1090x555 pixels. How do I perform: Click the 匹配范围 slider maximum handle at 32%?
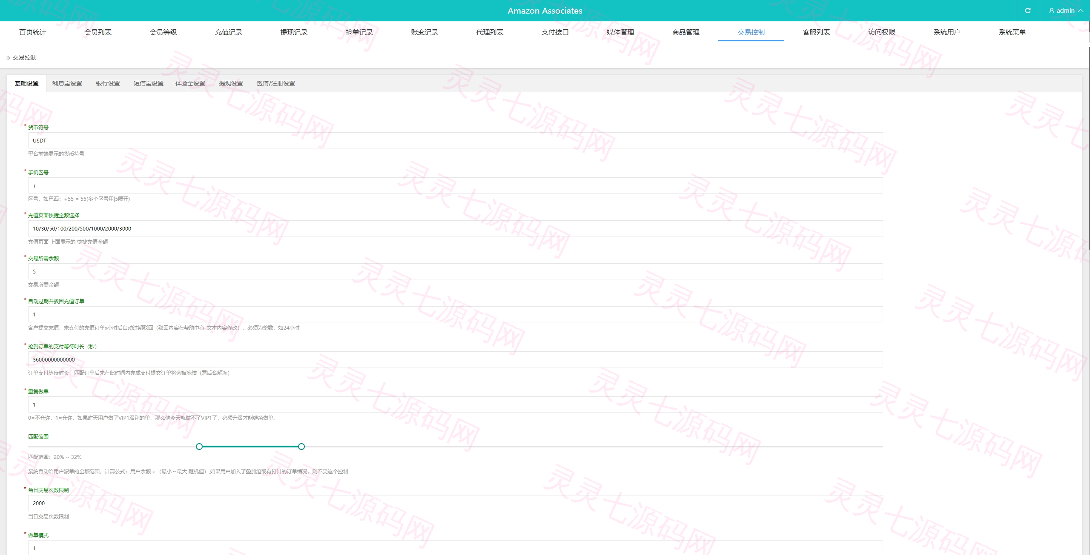pyautogui.click(x=301, y=447)
